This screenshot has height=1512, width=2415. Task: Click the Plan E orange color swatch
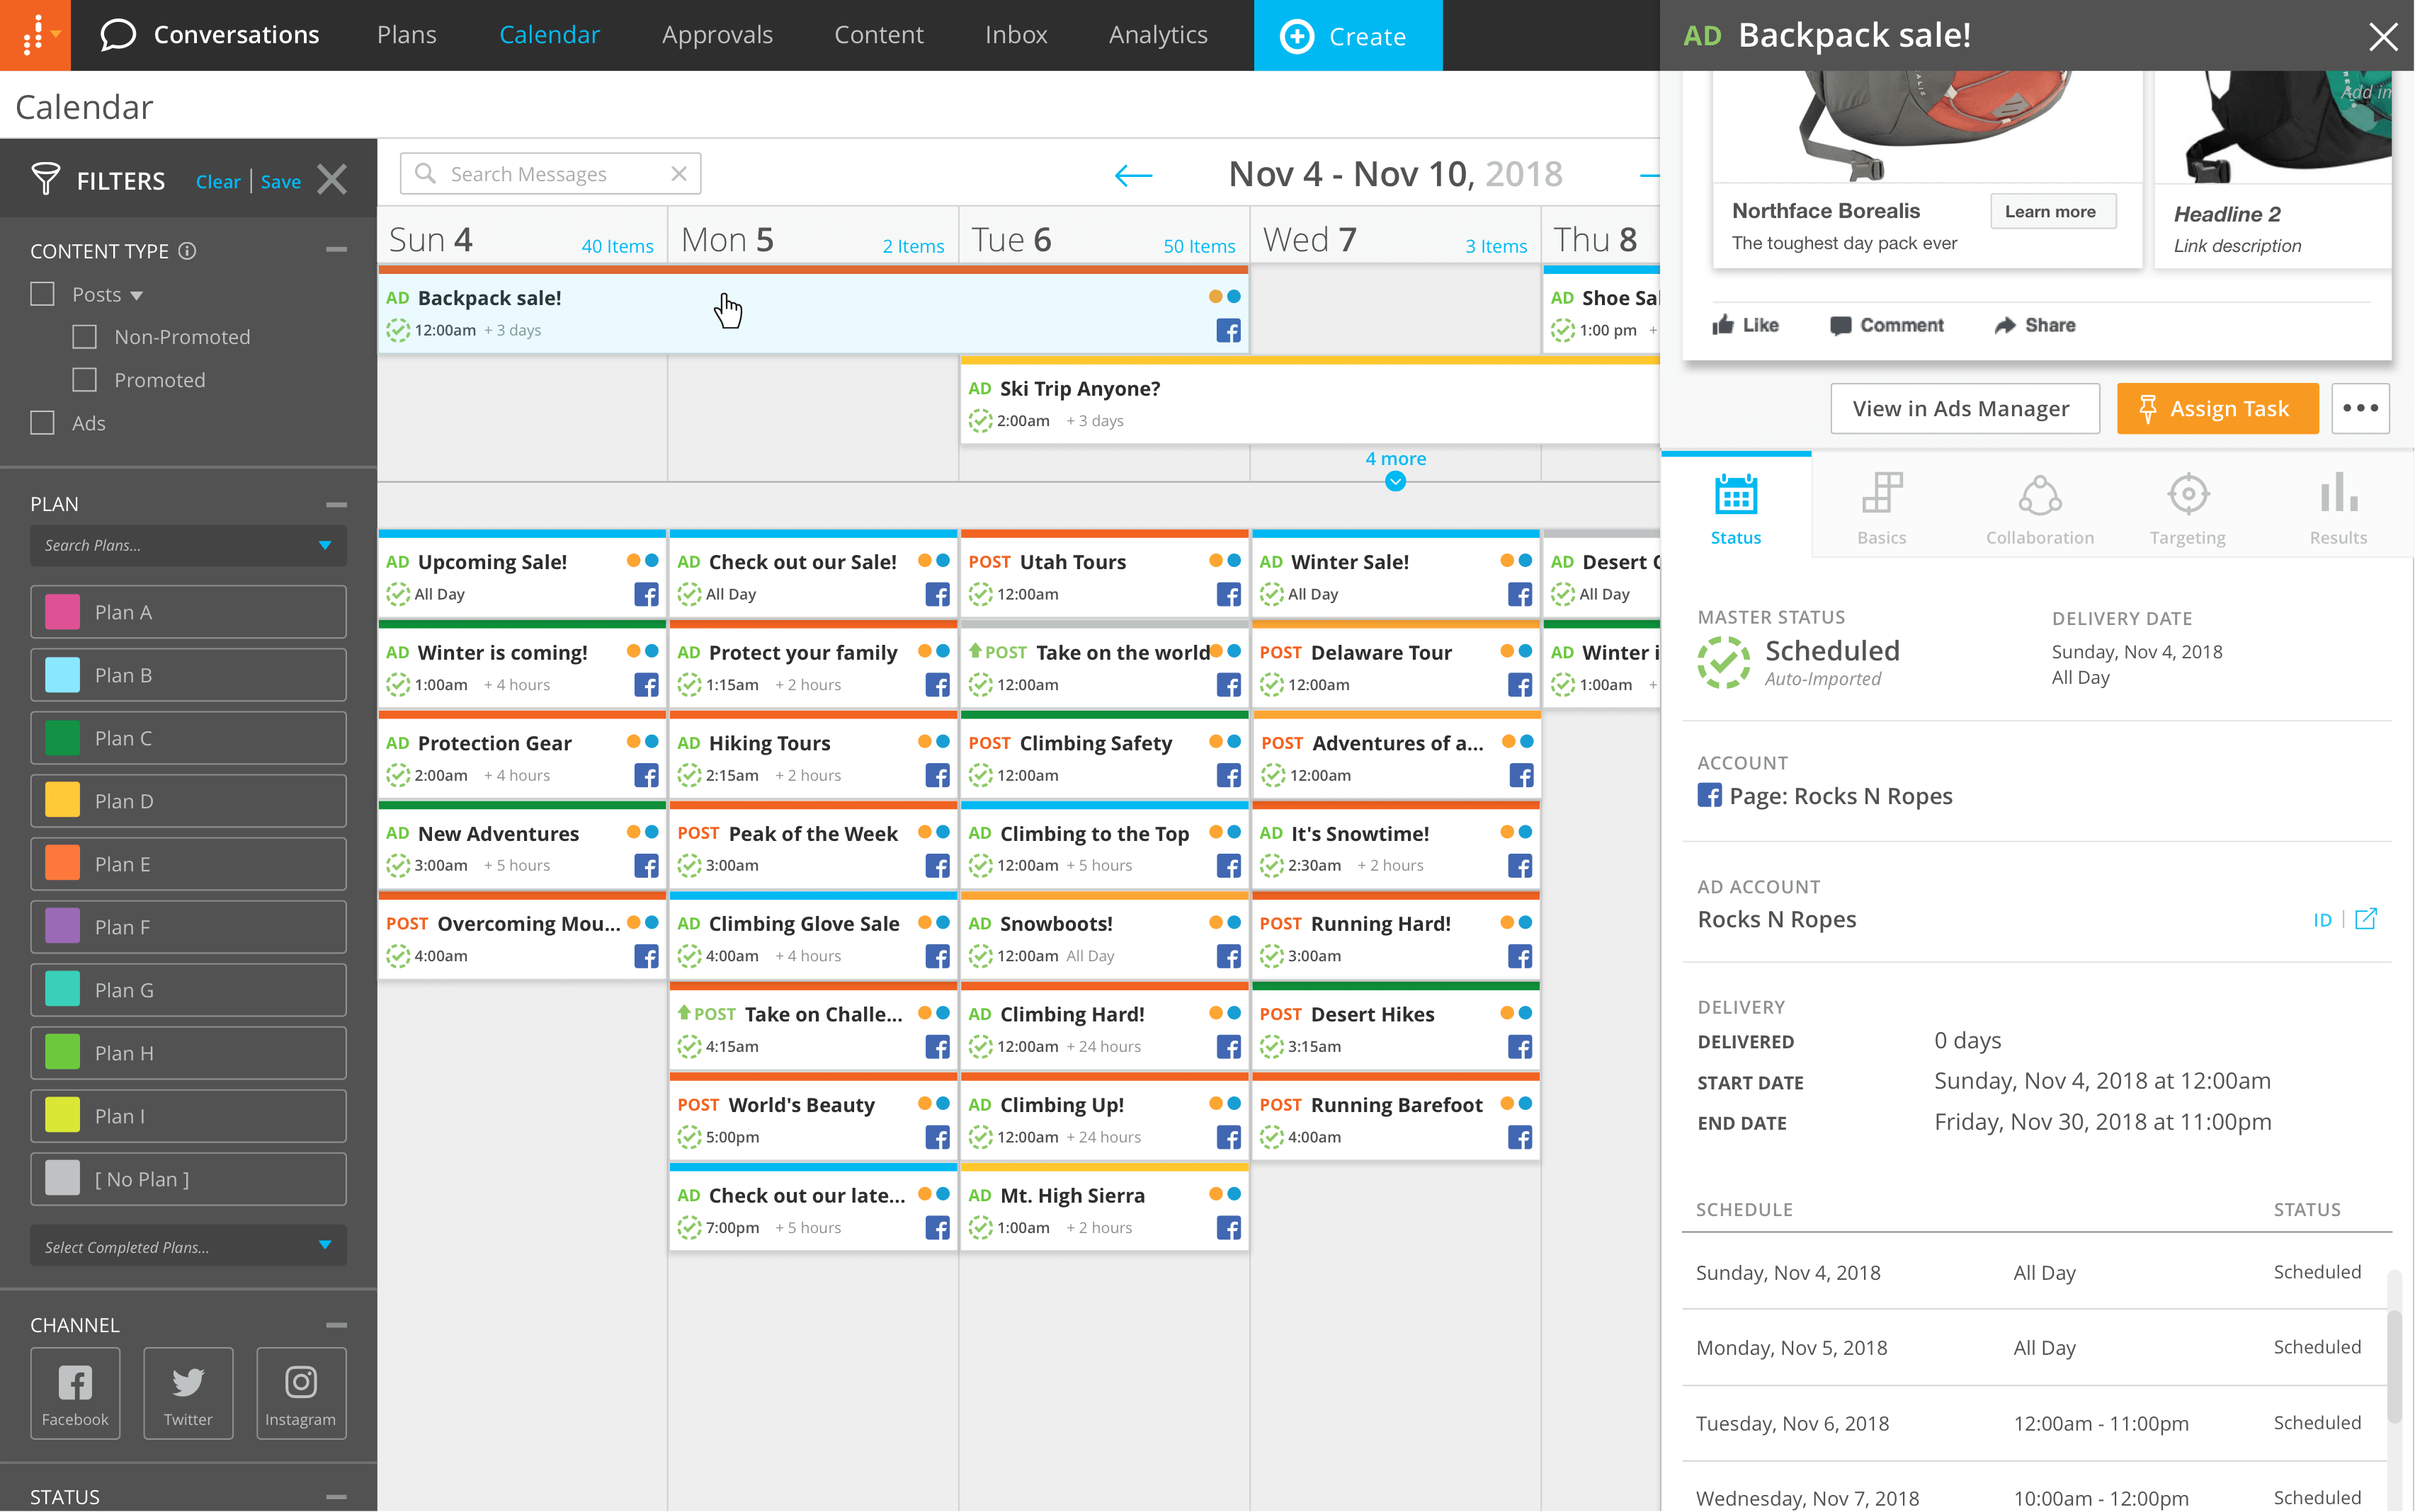pyautogui.click(x=62, y=864)
